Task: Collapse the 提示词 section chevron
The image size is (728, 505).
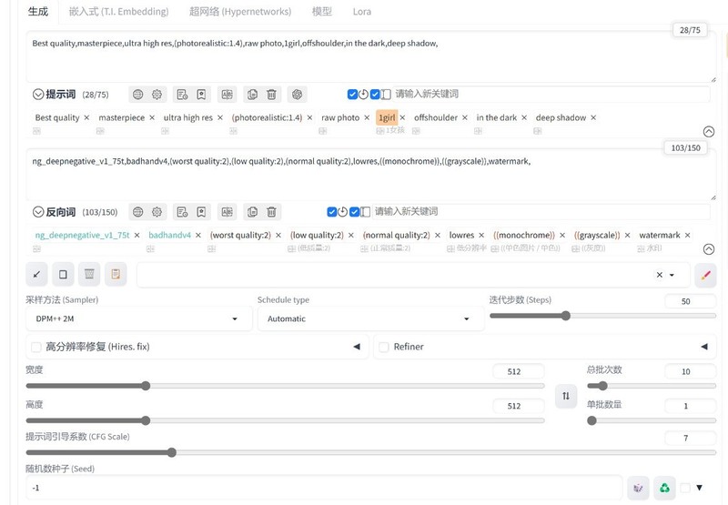Action: (x=38, y=95)
